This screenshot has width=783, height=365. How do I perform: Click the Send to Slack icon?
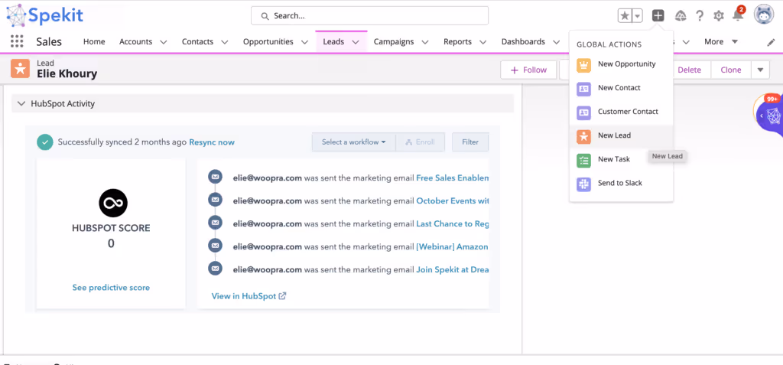tap(583, 184)
